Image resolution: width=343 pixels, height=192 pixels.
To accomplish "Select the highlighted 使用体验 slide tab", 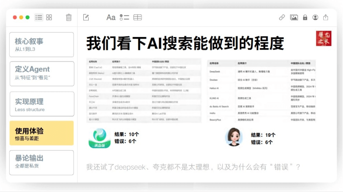I will (x=41, y=133).
